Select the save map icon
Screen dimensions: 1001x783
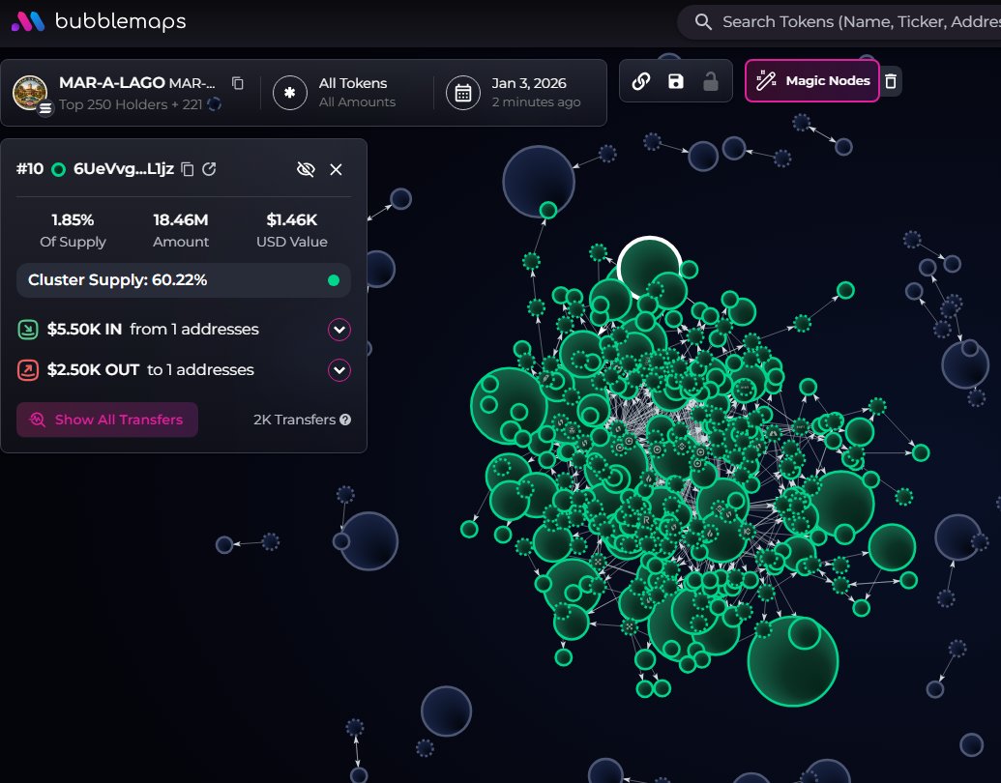(675, 80)
